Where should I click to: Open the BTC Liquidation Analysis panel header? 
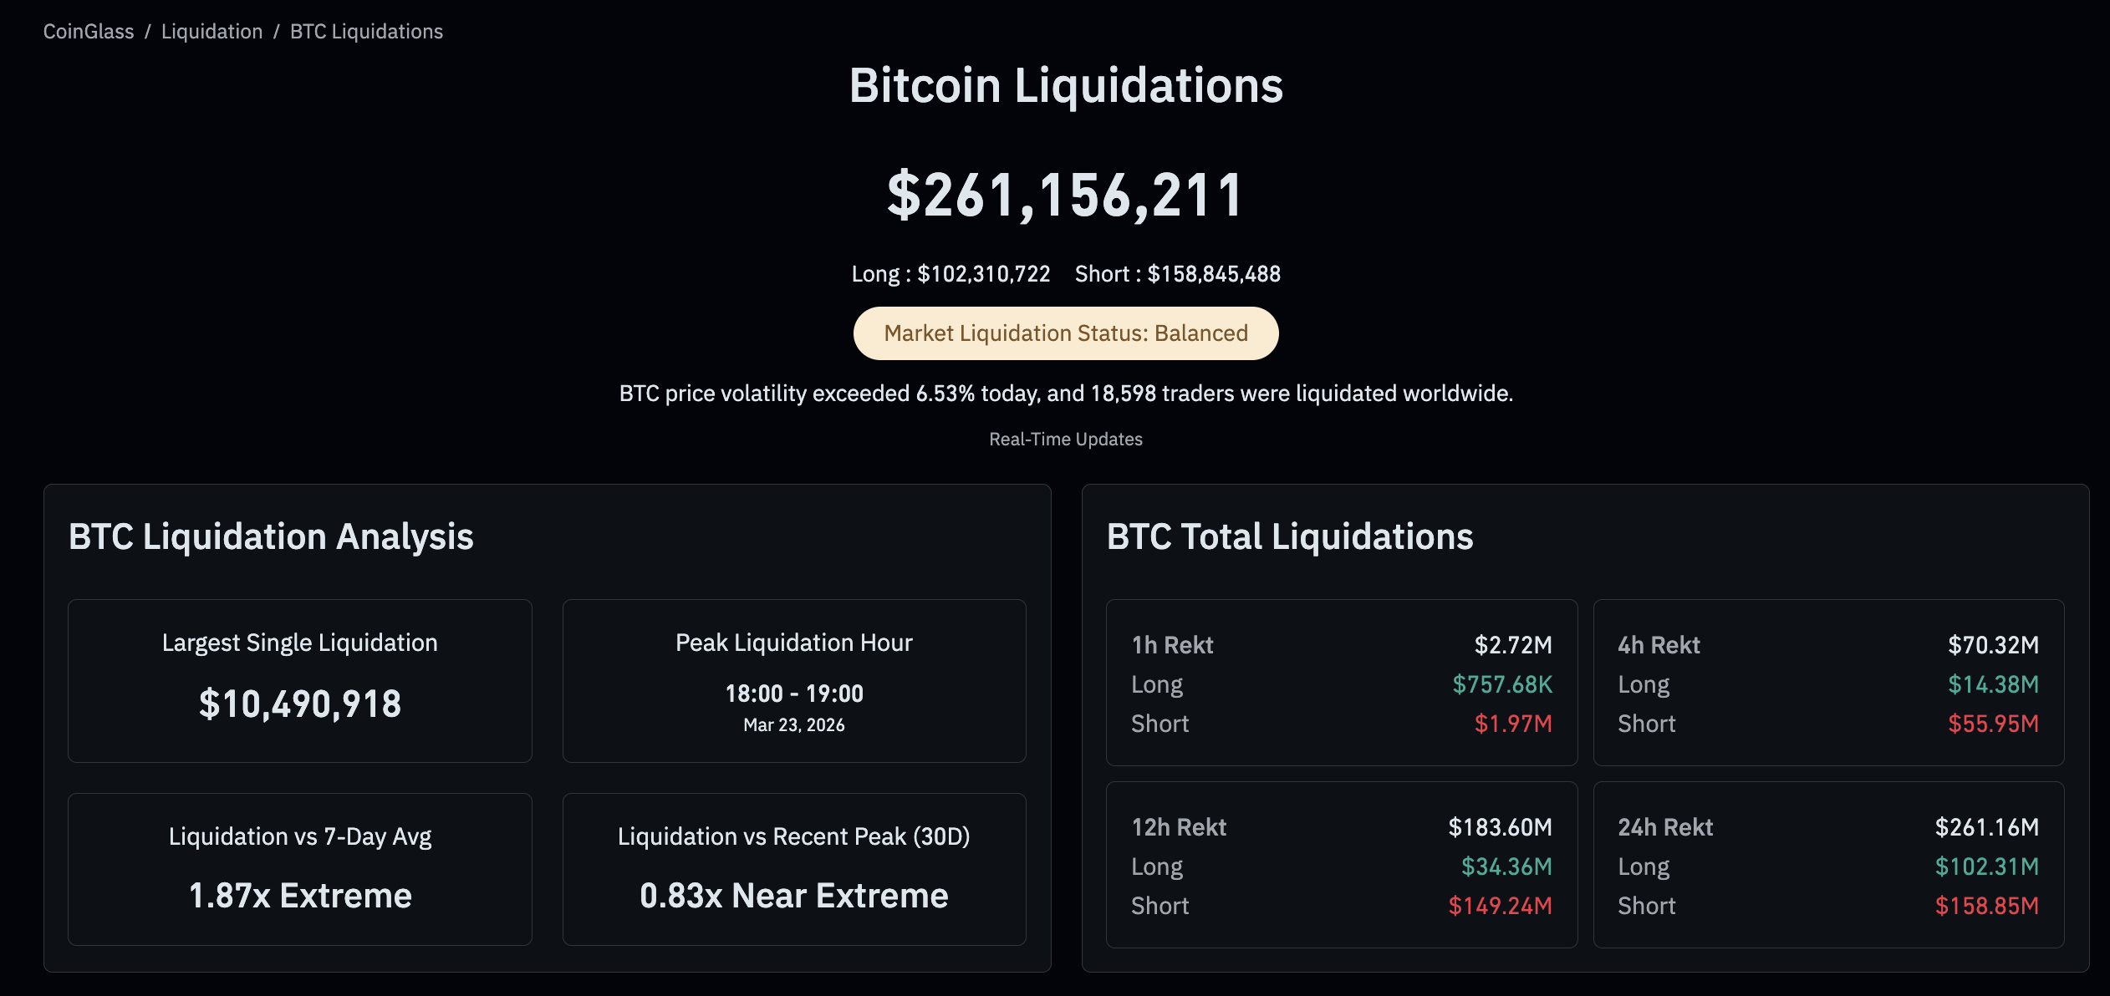[x=271, y=536]
